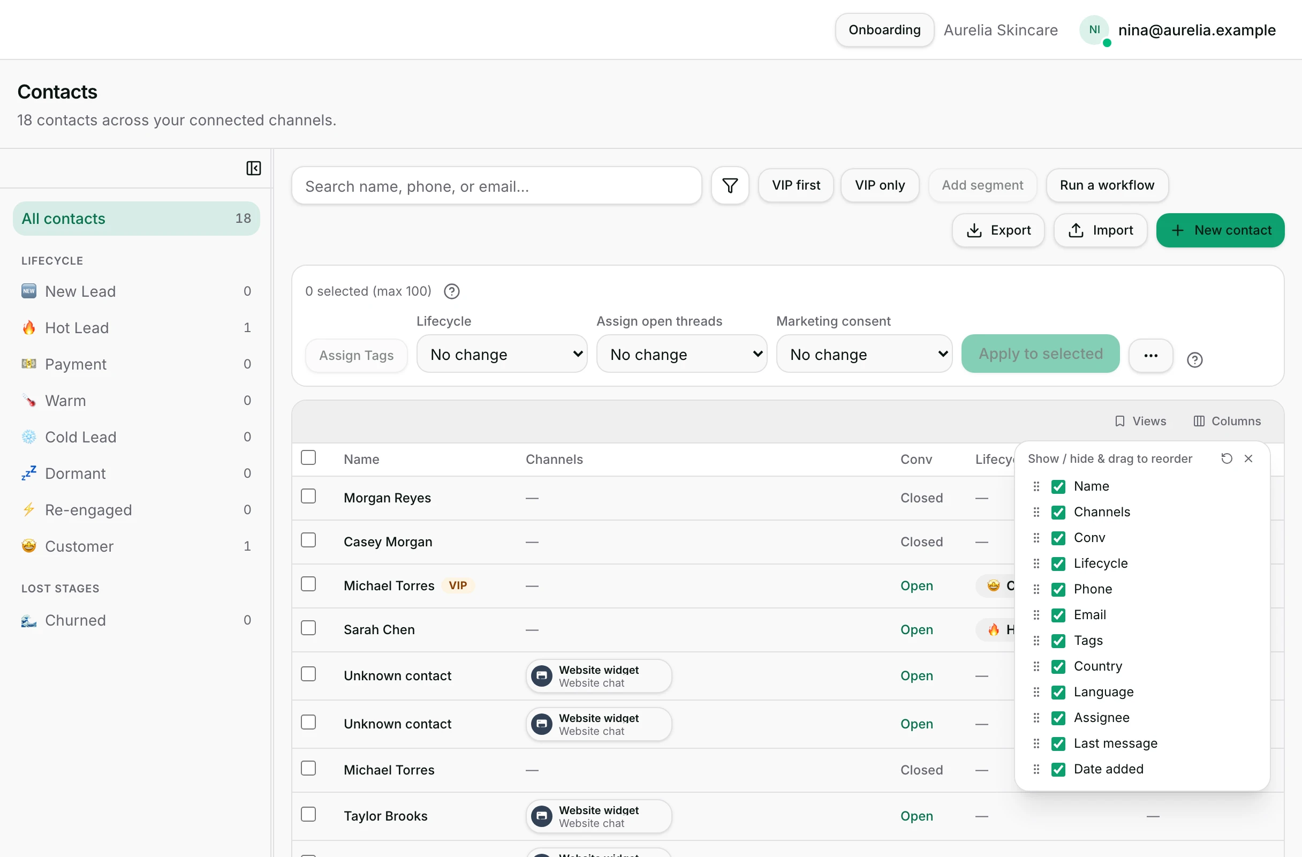Open the Views menu
Viewport: 1302px width, 857px height.
1140,421
